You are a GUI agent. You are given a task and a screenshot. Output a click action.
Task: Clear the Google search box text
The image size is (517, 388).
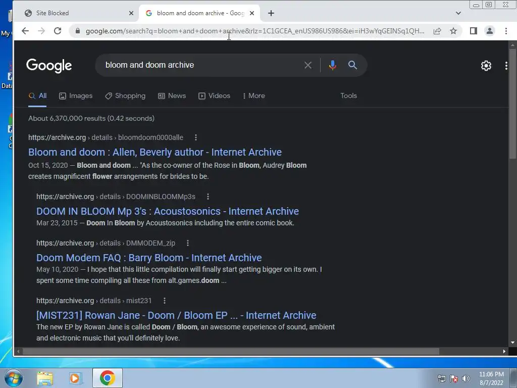click(308, 65)
